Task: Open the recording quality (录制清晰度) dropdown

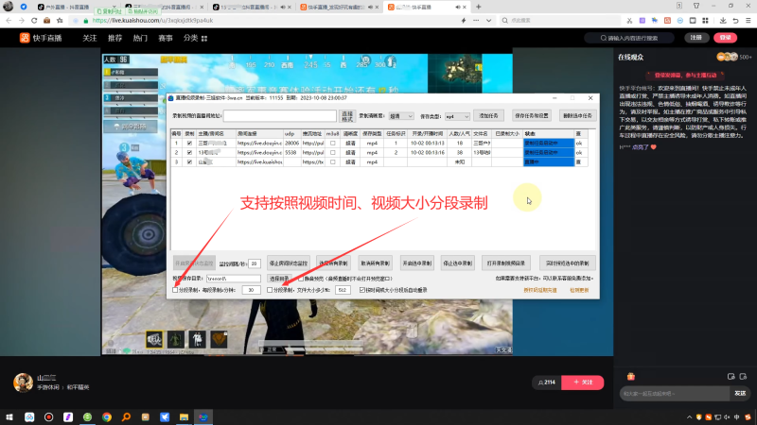Action: point(401,116)
